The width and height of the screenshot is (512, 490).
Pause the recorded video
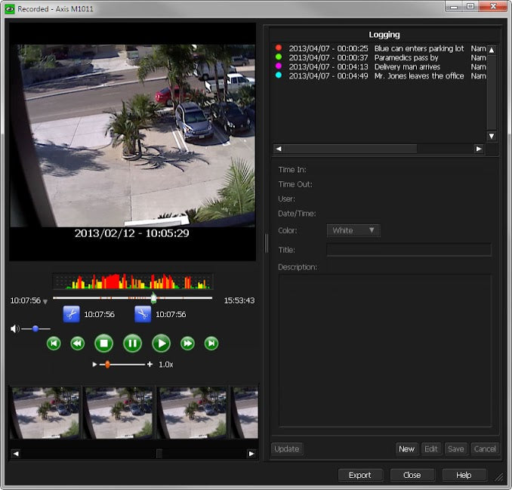pos(132,344)
